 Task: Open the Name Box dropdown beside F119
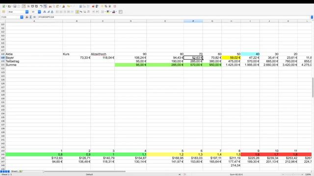(22, 17)
